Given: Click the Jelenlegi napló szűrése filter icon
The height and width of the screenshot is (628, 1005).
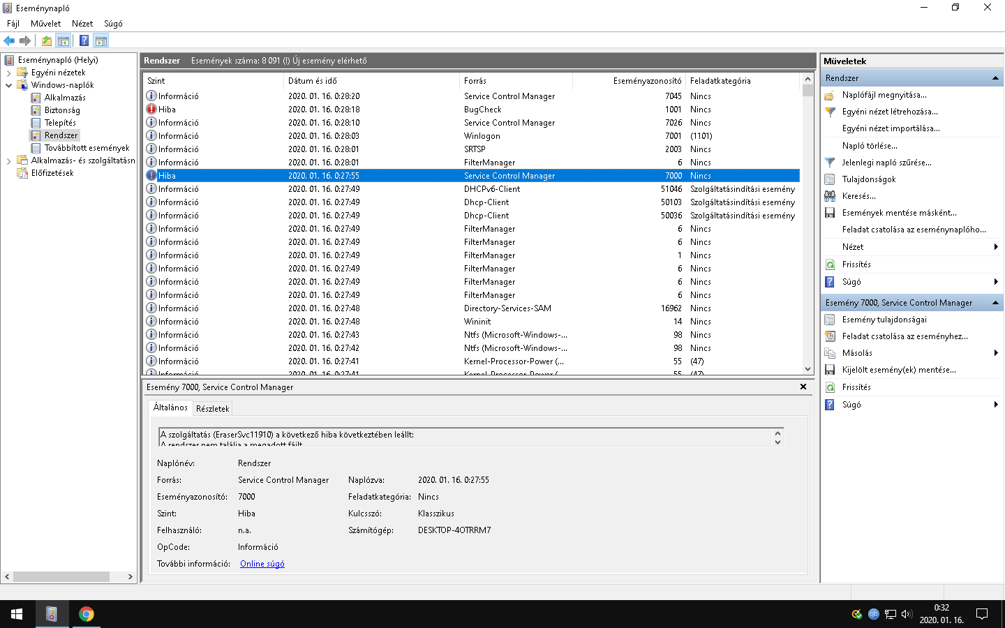Looking at the screenshot, I should (830, 163).
